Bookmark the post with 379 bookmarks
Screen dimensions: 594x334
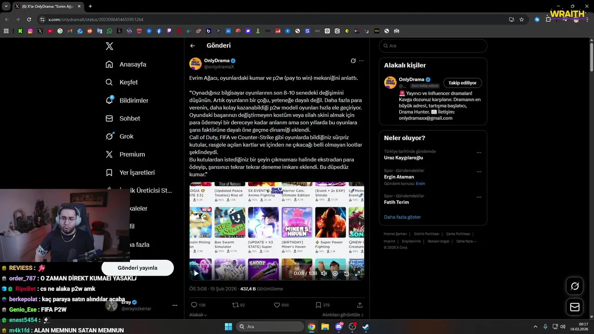pyautogui.click(x=323, y=305)
